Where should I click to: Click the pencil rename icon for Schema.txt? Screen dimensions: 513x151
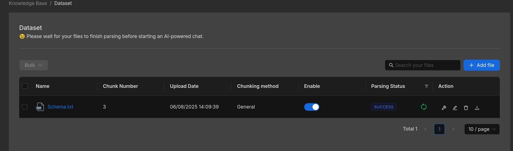click(x=455, y=108)
